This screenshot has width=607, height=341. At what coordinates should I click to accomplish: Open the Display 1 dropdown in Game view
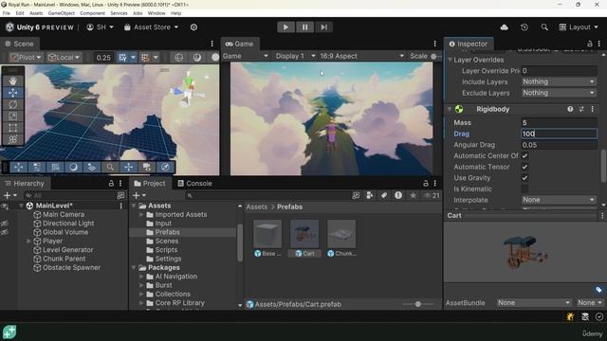tap(295, 56)
